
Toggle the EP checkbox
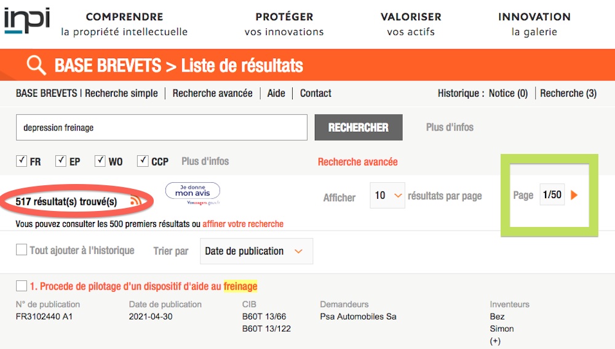pyautogui.click(x=60, y=161)
